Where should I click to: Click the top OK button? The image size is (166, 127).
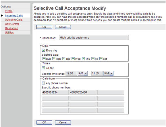44,27
